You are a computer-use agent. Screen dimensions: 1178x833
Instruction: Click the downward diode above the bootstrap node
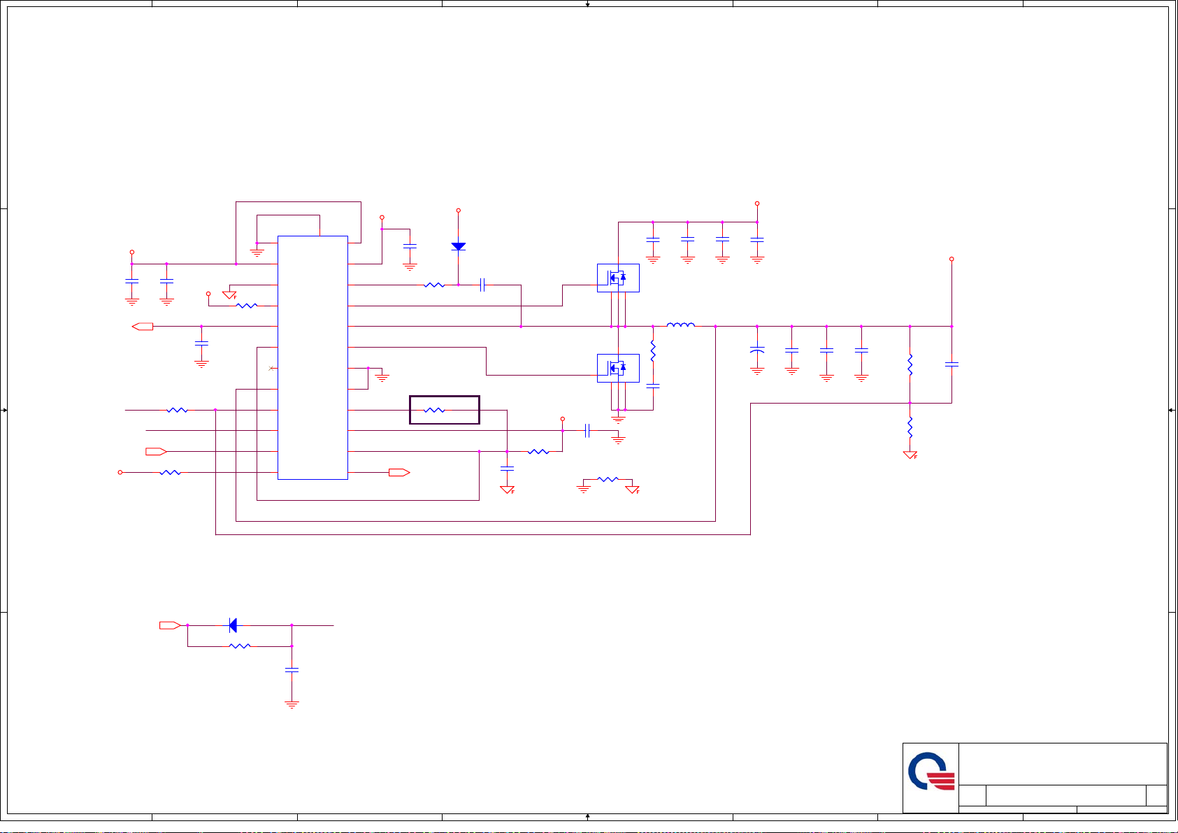[x=459, y=246]
